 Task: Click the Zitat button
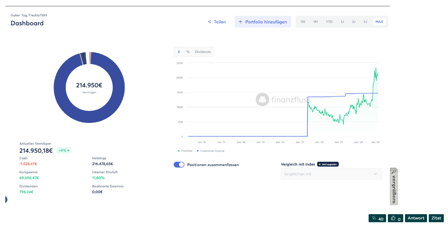(436, 218)
